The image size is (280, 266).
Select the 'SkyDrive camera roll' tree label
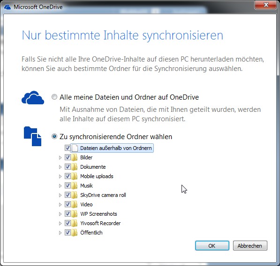103,195
